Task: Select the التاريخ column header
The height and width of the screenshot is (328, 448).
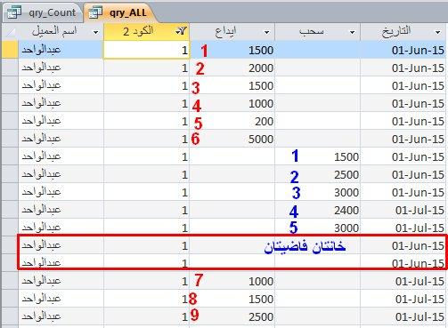Action: click(x=403, y=31)
